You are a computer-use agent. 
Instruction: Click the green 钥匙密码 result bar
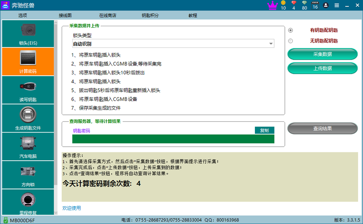coord(173,139)
